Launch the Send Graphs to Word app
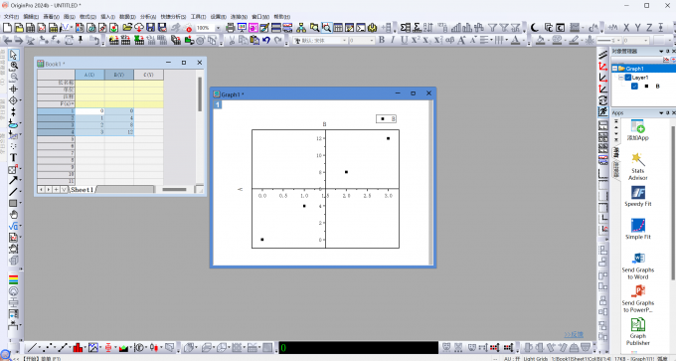Screen dimensions: 676x361 click(637, 266)
